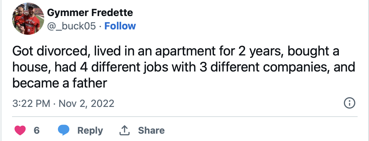Like the tweet with the pink heart icon

pyautogui.click(x=20, y=130)
